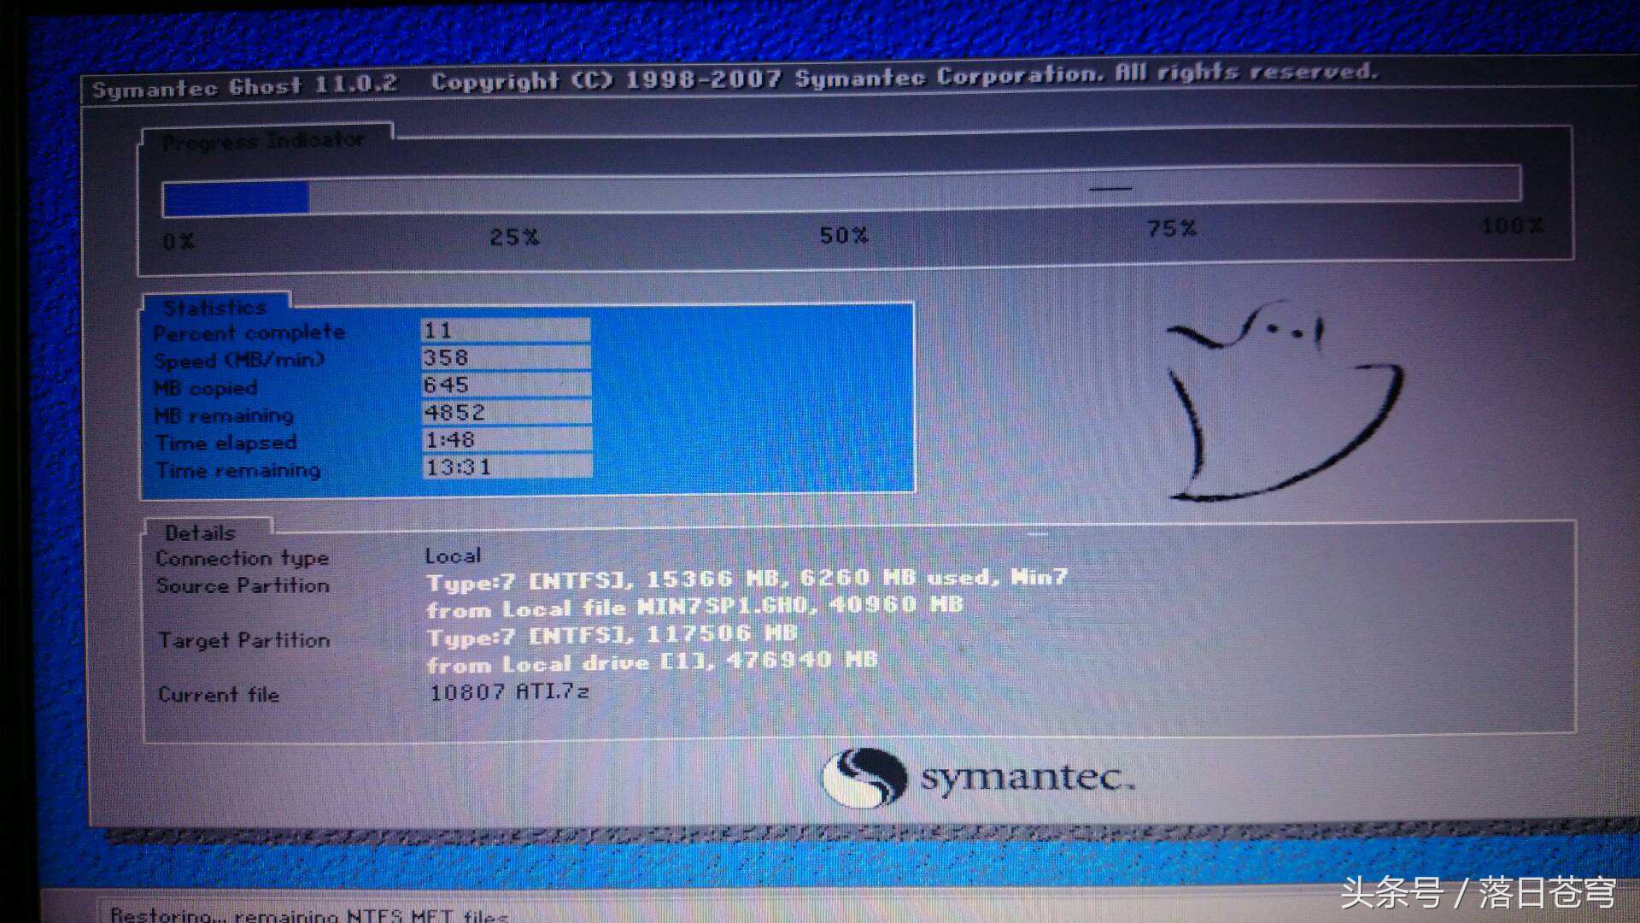The height and width of the screenshot is (923, 1640).
Task: Click the blue filled progress bar segment
Action: click(x=236, y=198)
